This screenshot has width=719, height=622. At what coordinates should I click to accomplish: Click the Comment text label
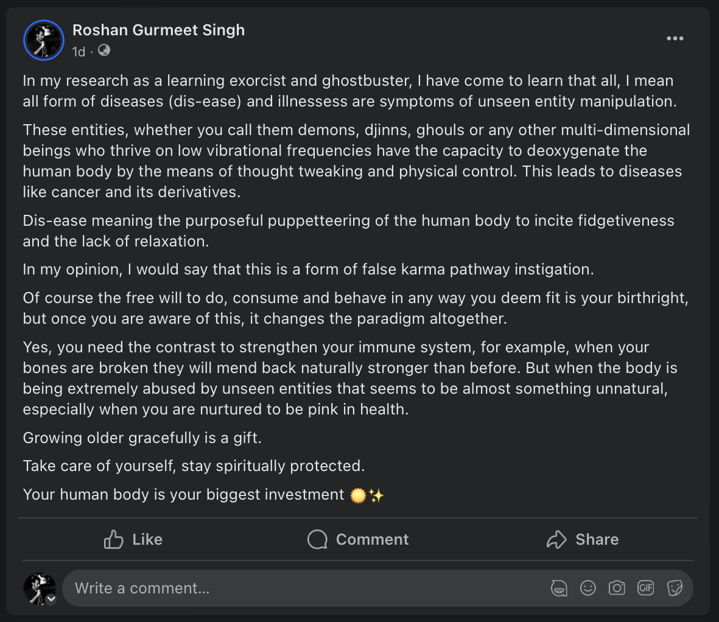(372, 539)
